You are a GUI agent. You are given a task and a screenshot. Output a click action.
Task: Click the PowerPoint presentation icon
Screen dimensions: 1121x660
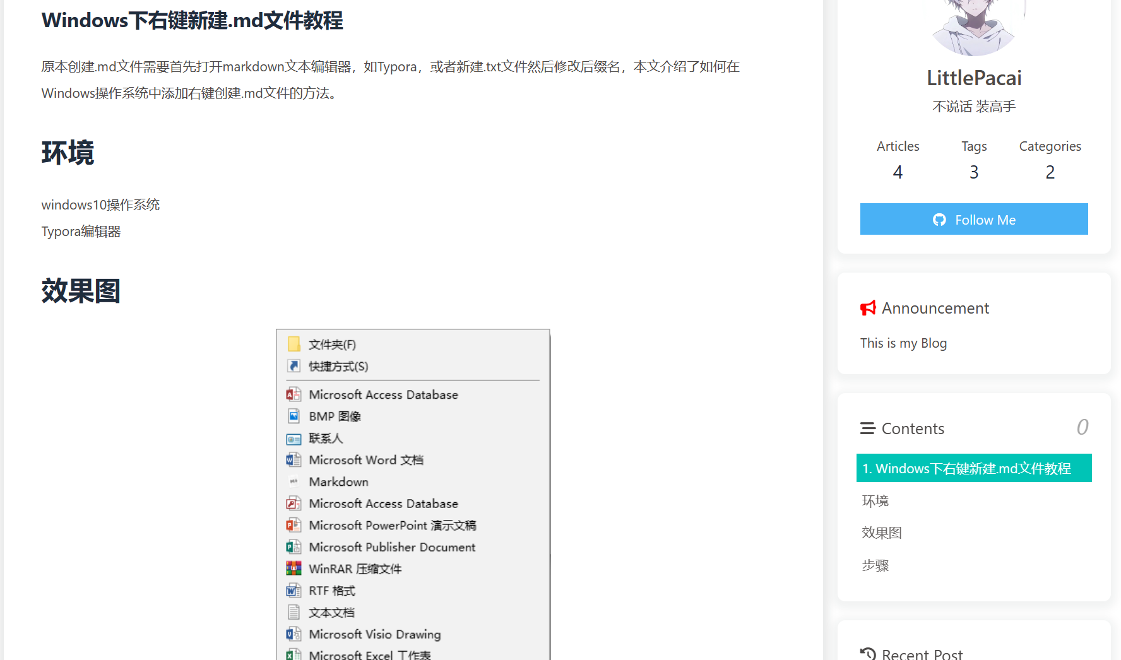click(294, 525)
